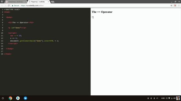Open Chrome's three-dot menu
181x101 pixels.
(x=179, y=6)
